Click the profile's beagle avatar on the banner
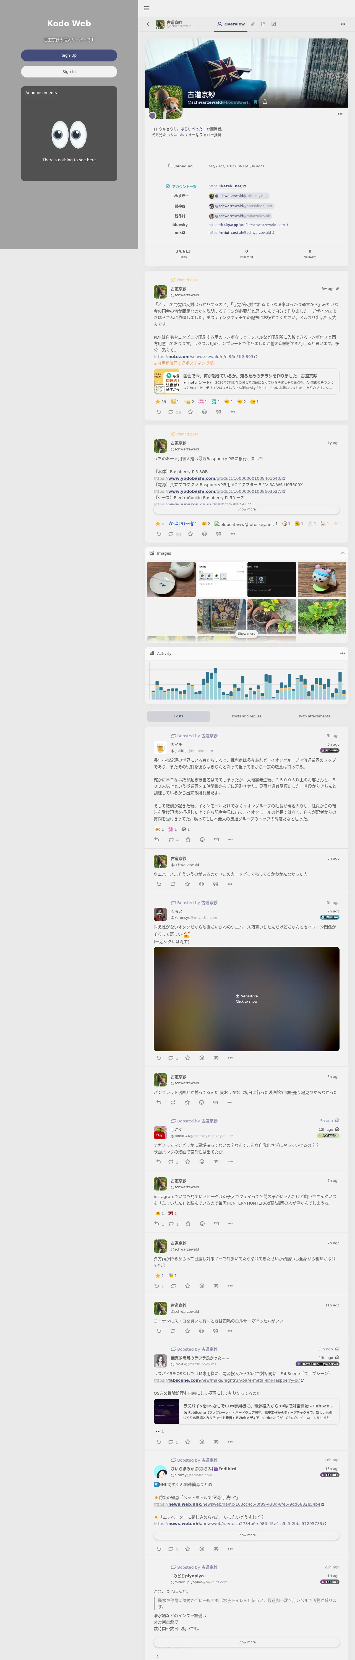 pyautogui.click(x=166, y=102)
